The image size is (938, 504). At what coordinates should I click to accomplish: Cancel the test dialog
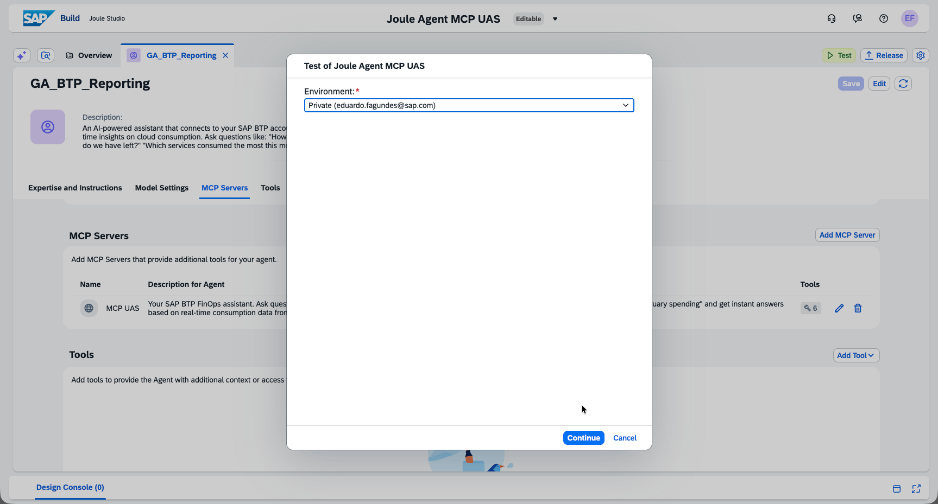click(x=625, y=438)
